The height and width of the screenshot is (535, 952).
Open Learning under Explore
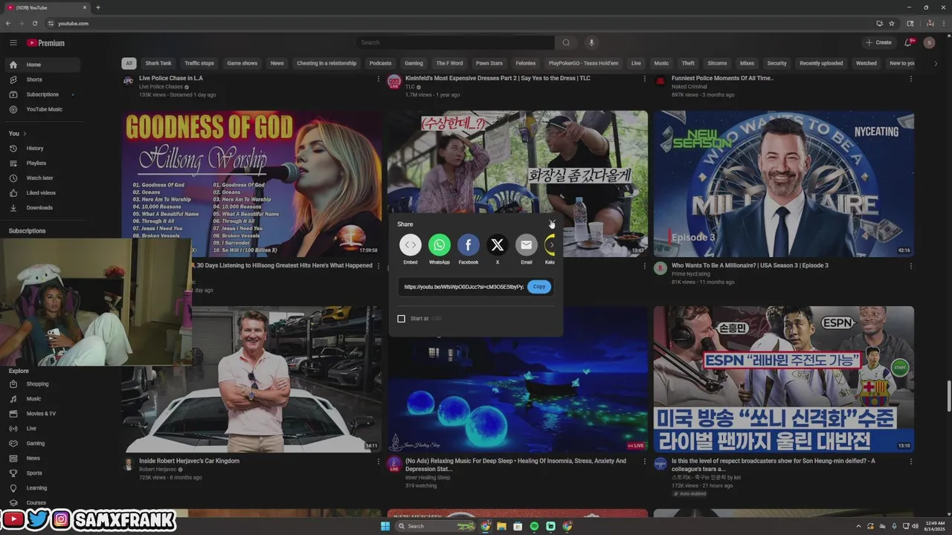42,487
